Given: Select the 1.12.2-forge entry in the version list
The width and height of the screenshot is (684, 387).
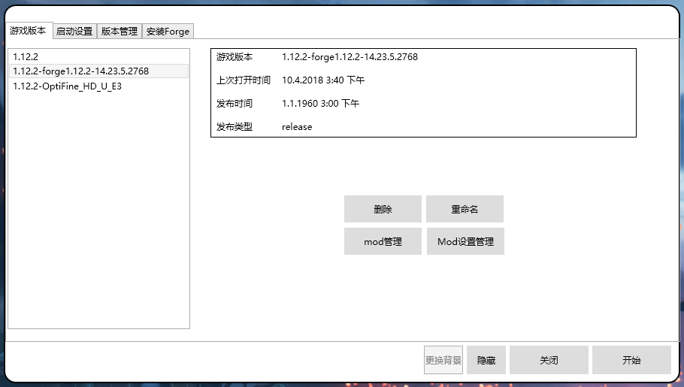Looking at the screenshot, I should (80, 71).
